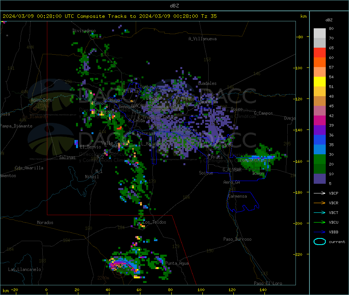Select the light gray 80 dBZ swatch
This screenshot has height=295, width=349.
tap(320, 33)
